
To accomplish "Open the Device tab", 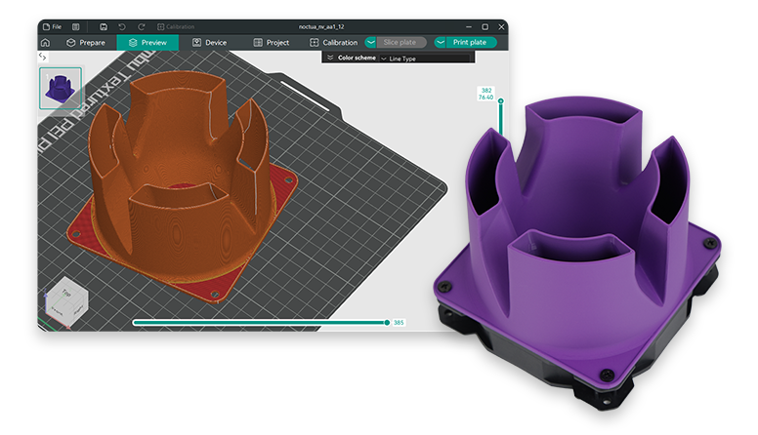I will pos(209,43).
